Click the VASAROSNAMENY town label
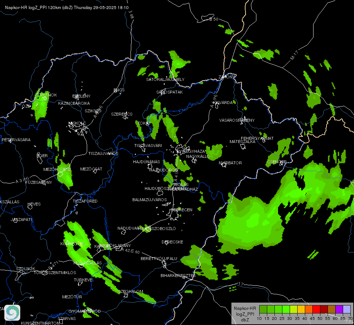 (237, 120)
